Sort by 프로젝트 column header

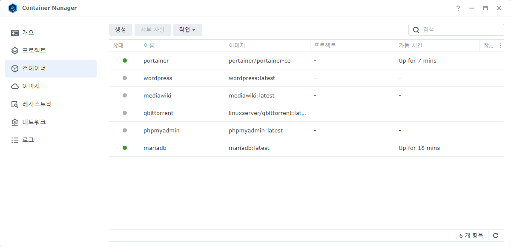(353, 46)
